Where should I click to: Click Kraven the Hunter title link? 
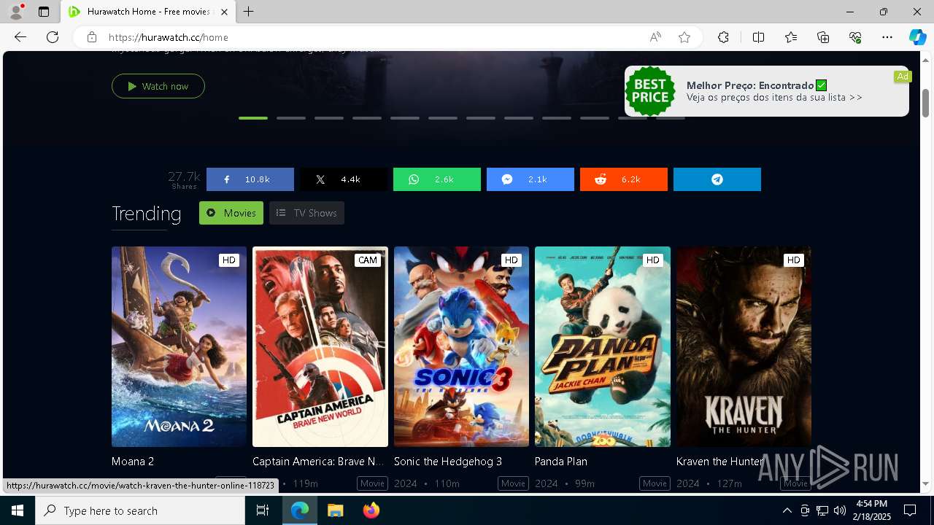click(x=720, y=462)
